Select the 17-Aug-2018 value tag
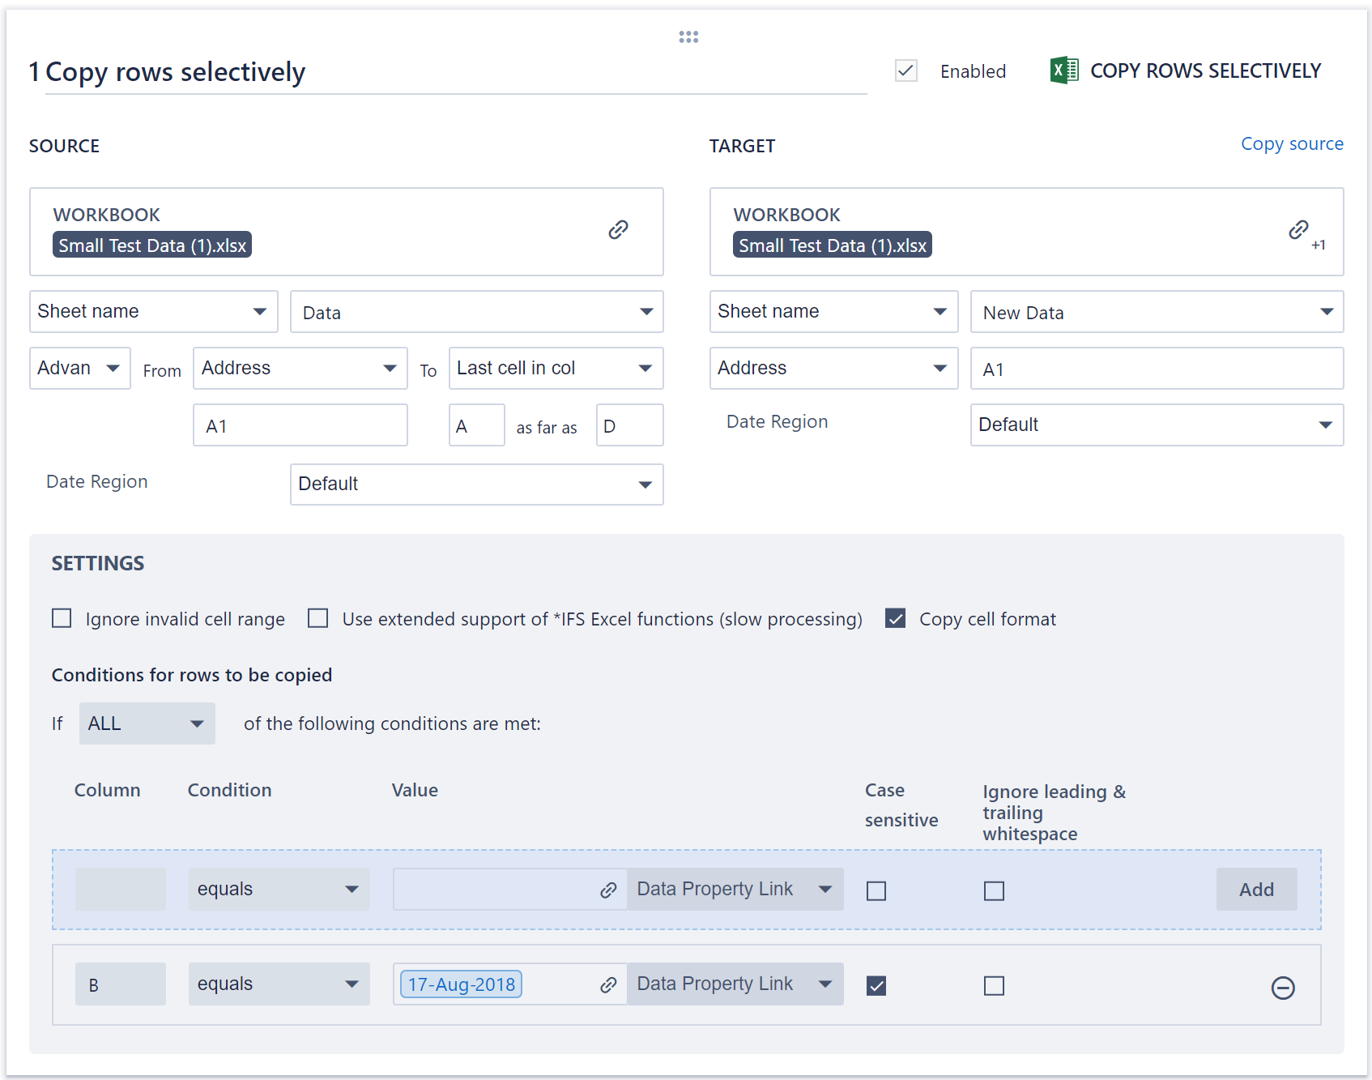Image resolution: width=1372 pixels, height=1080 pixels. pos(461,985)
